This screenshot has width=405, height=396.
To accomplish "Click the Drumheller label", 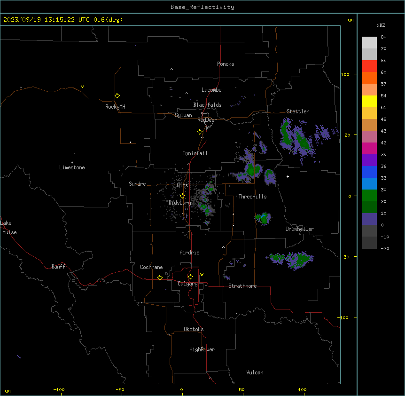I will click(x=300, y=229).
